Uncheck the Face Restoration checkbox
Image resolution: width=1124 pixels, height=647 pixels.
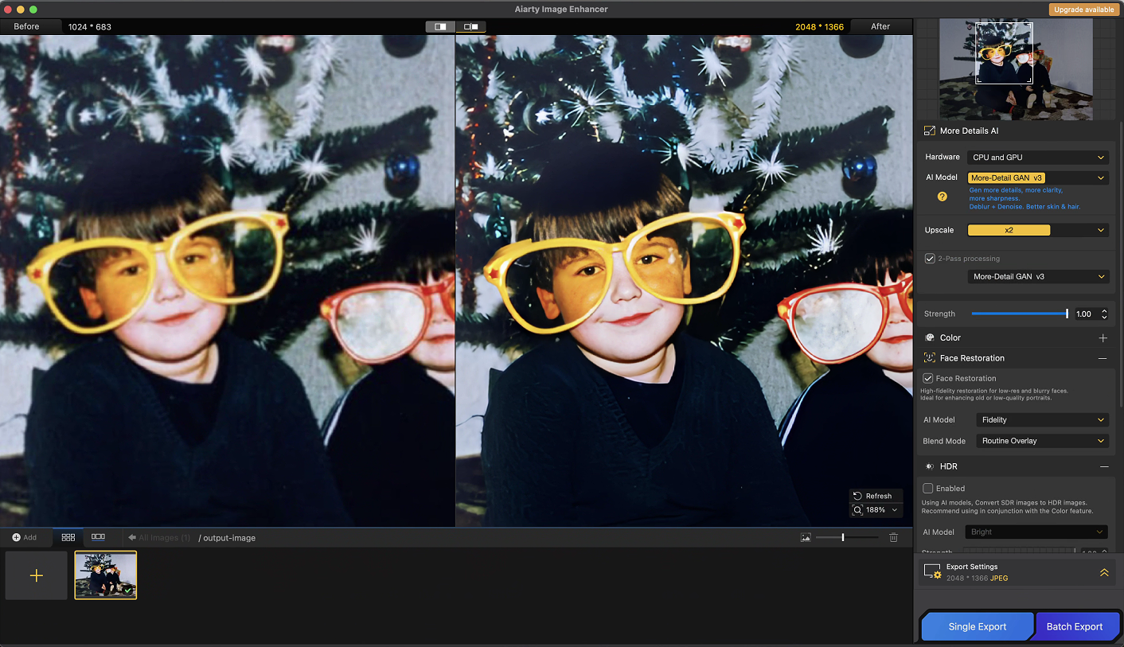(x=928, y=379)
